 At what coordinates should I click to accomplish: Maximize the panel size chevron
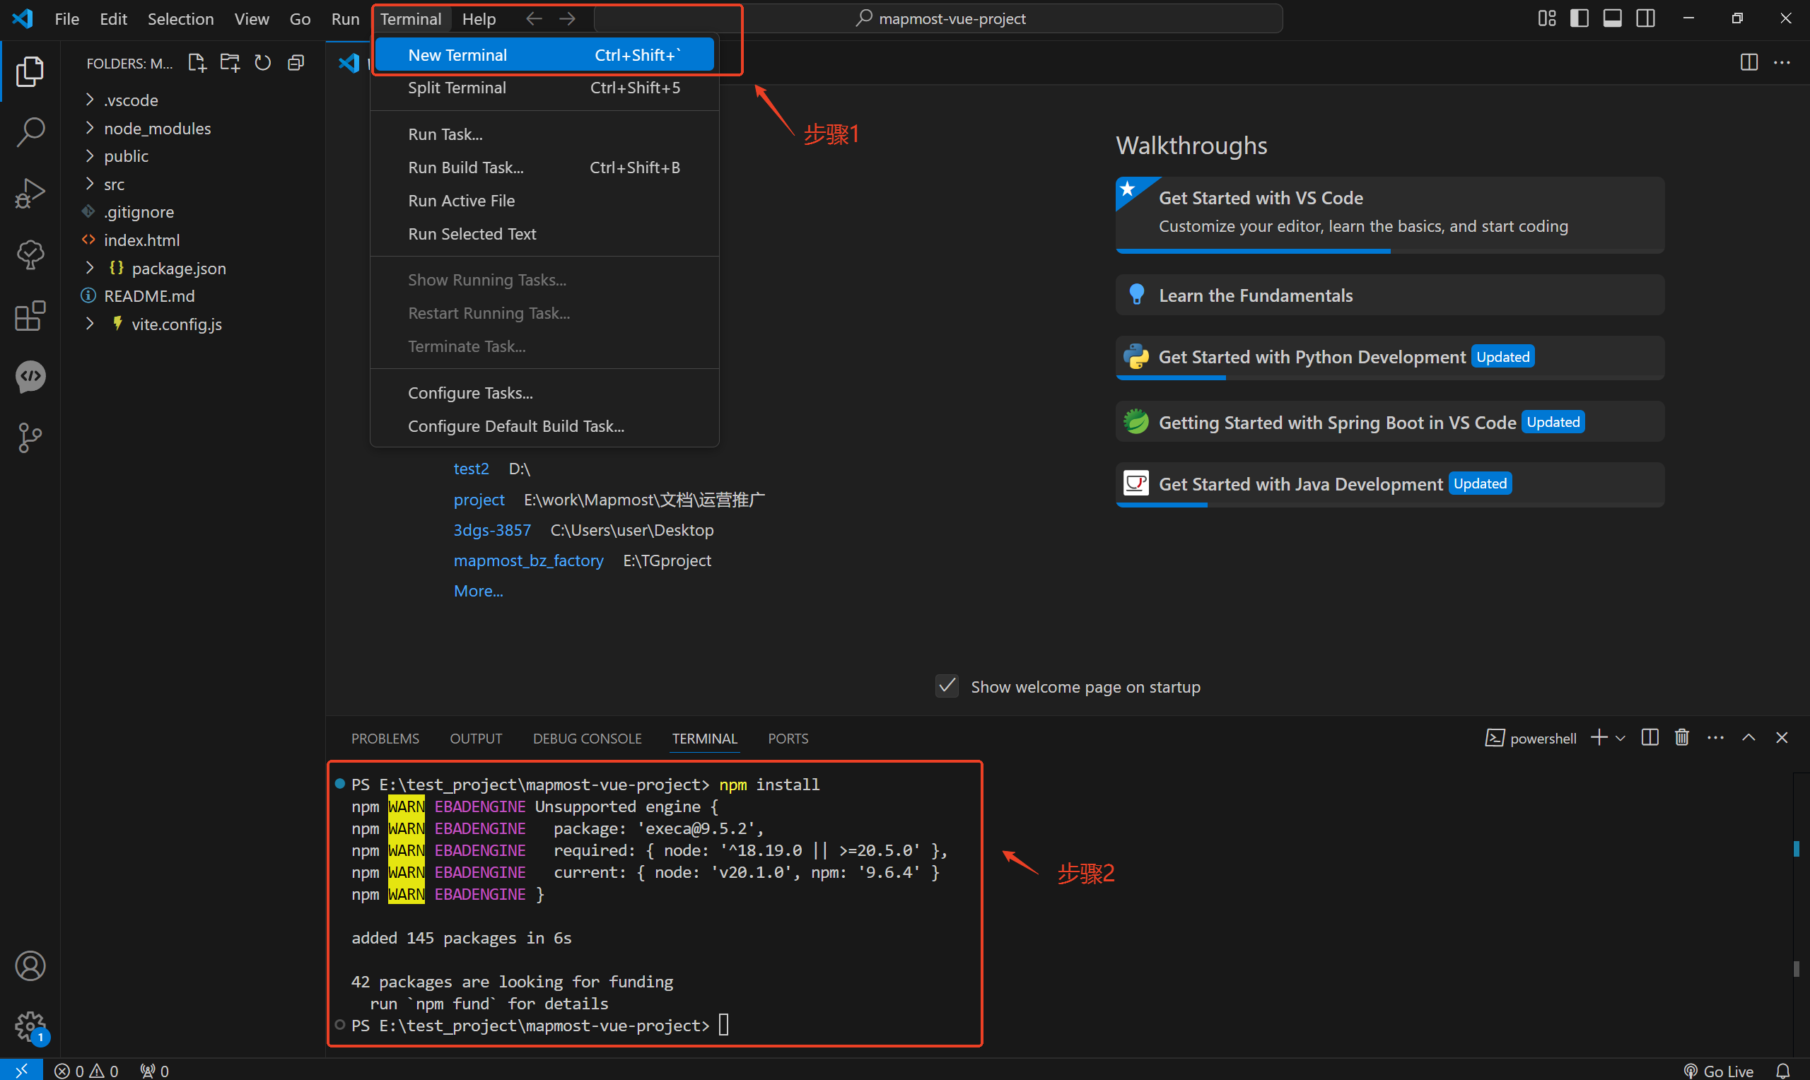coord(1749,737)
